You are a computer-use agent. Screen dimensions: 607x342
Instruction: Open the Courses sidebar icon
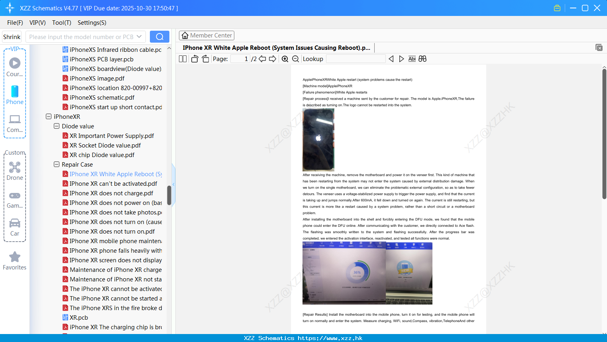15,67
